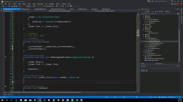Viewport: 183px width, 102px height.
Task: Click Alphabetical sort icon in Properties panel
Action: 144,71
